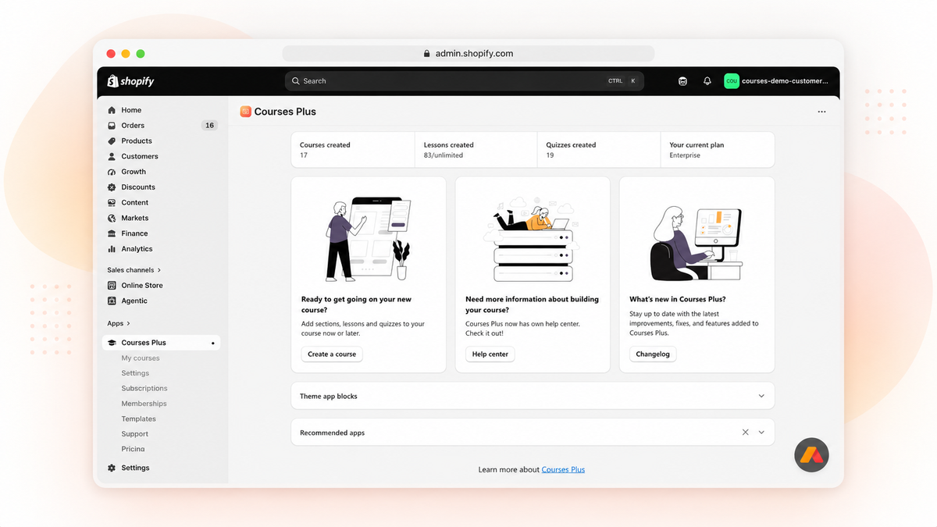Click the Content icon in sidebar
937x527 pixels.
pos(112,203)
